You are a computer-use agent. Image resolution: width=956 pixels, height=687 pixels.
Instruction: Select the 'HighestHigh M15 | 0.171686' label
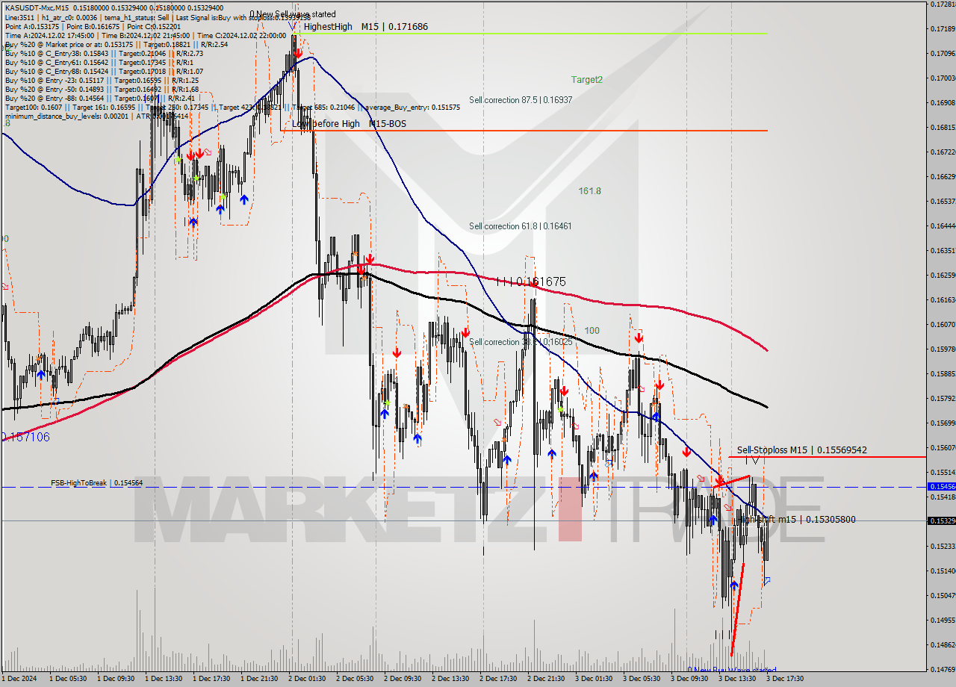[366, 26]
